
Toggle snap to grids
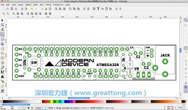click(x=186, y=87)
